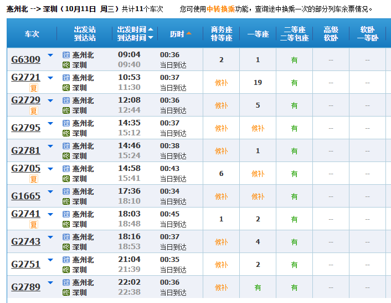The width and height of the screenshot is (391, 303).
Task: Click departure time 17:36 for G1665
Action: tap(129, 191)
